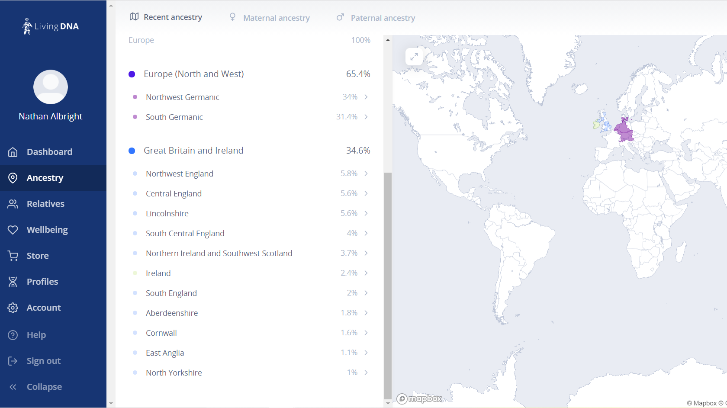Click the Help question mark icon
The height and width of the screenshot is (408, 727).
click(x=13, y=335)
